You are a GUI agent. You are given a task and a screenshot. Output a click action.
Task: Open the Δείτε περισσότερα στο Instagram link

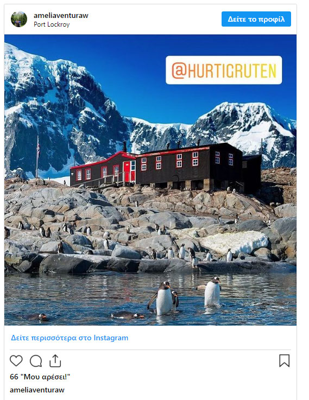[70, 338]
